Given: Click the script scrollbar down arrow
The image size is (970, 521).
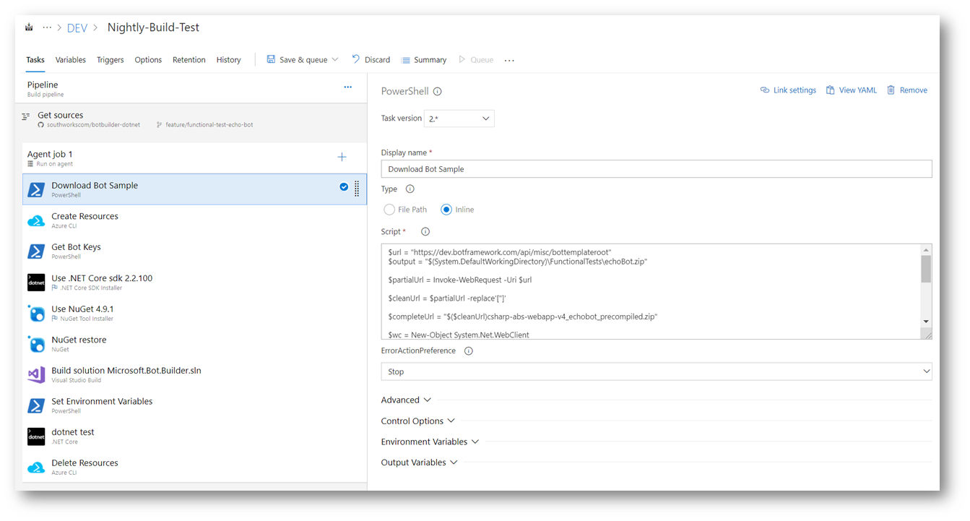Looking at the screenshot, I should tap(926, 321).
